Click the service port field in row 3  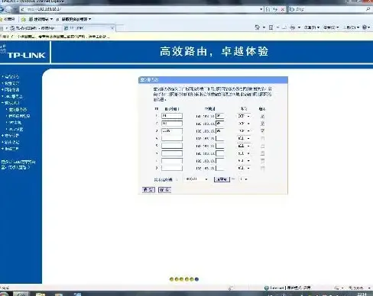[172, 131]
